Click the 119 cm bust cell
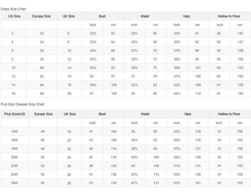 tap(114, 157)
